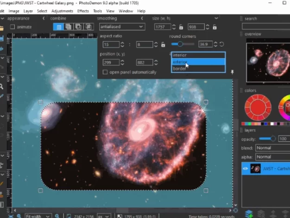
Task: Click the zoom out magnifier icon
Action: click(19, 216)
